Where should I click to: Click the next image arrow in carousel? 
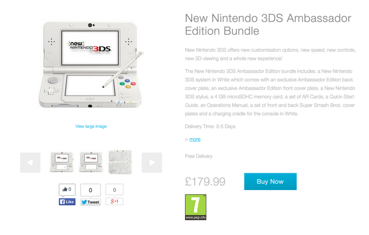click(x=152, y=162)
